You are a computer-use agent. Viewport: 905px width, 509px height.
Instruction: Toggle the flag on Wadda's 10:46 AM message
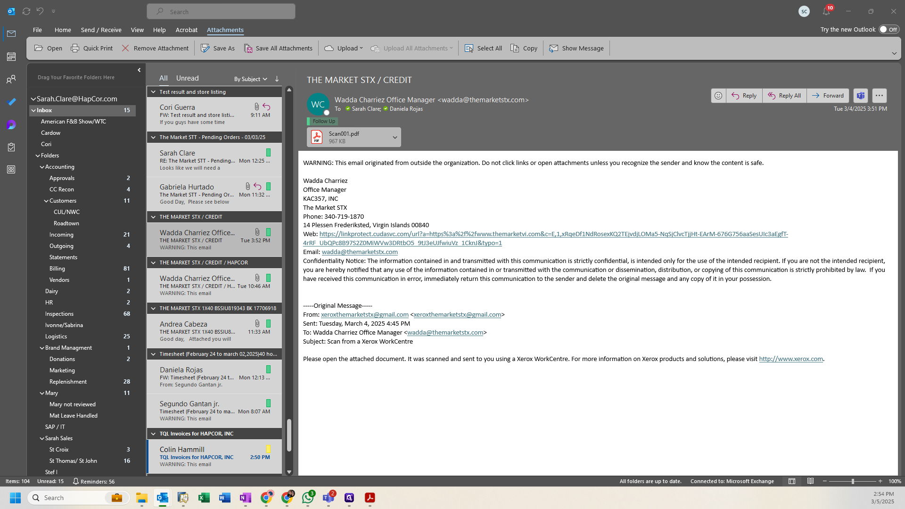click(x=268, y=278)
